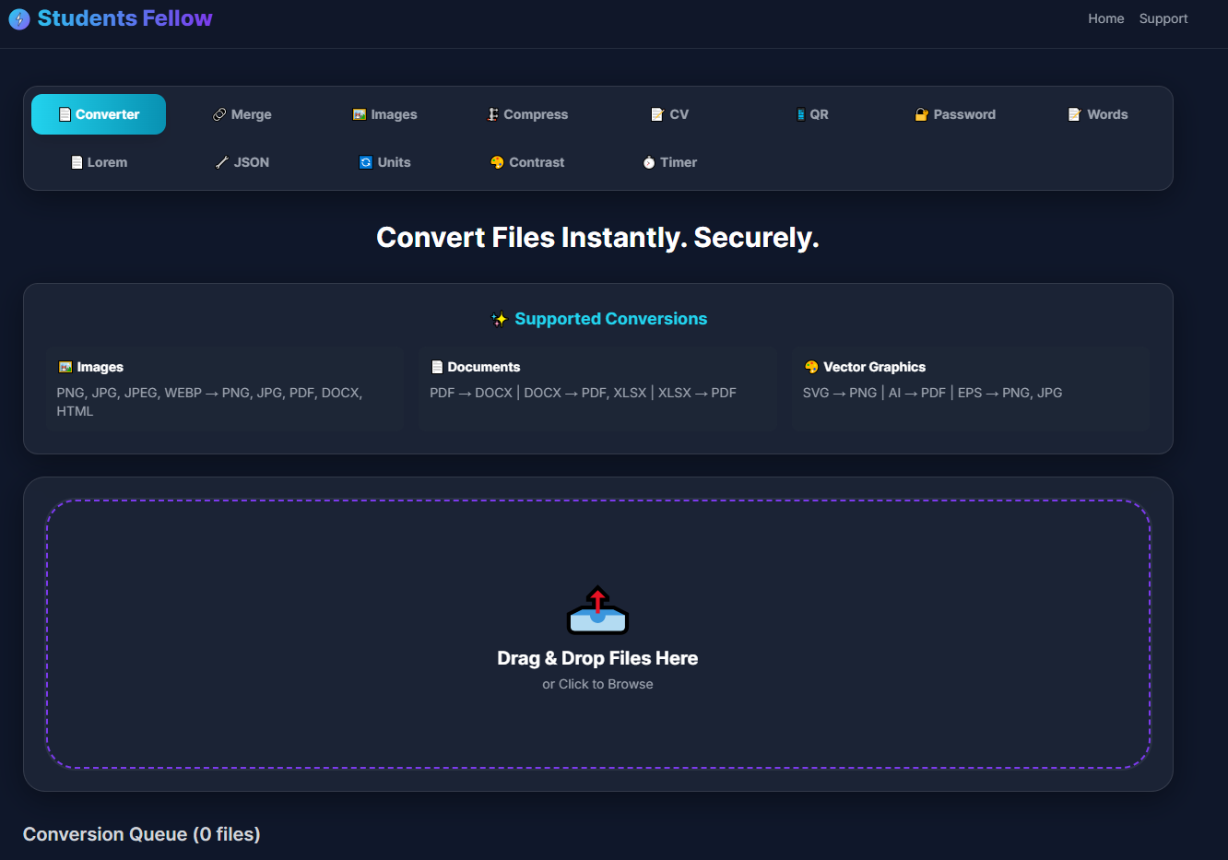The image size is (1228, 860).
Task: Click the upload tray icon
Action: (597, 610)
